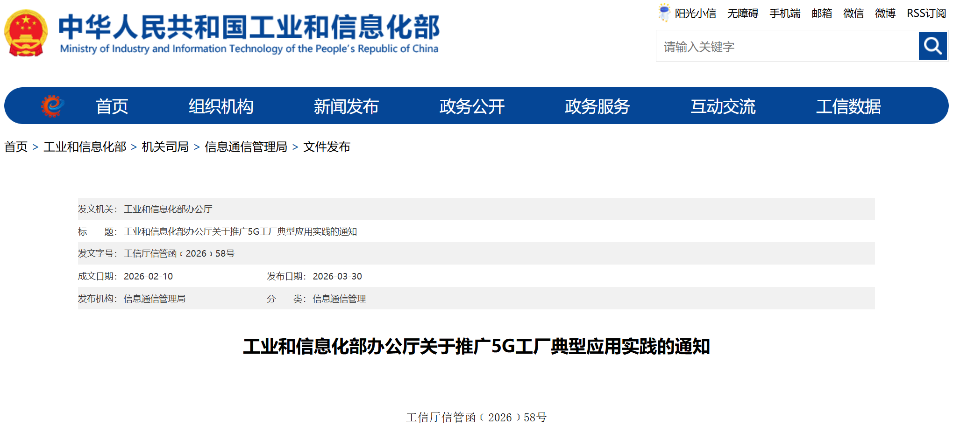Open the 阳光小信 robot assistant icon
Viewport: 953px width, 426px height.
pos(664,13)
